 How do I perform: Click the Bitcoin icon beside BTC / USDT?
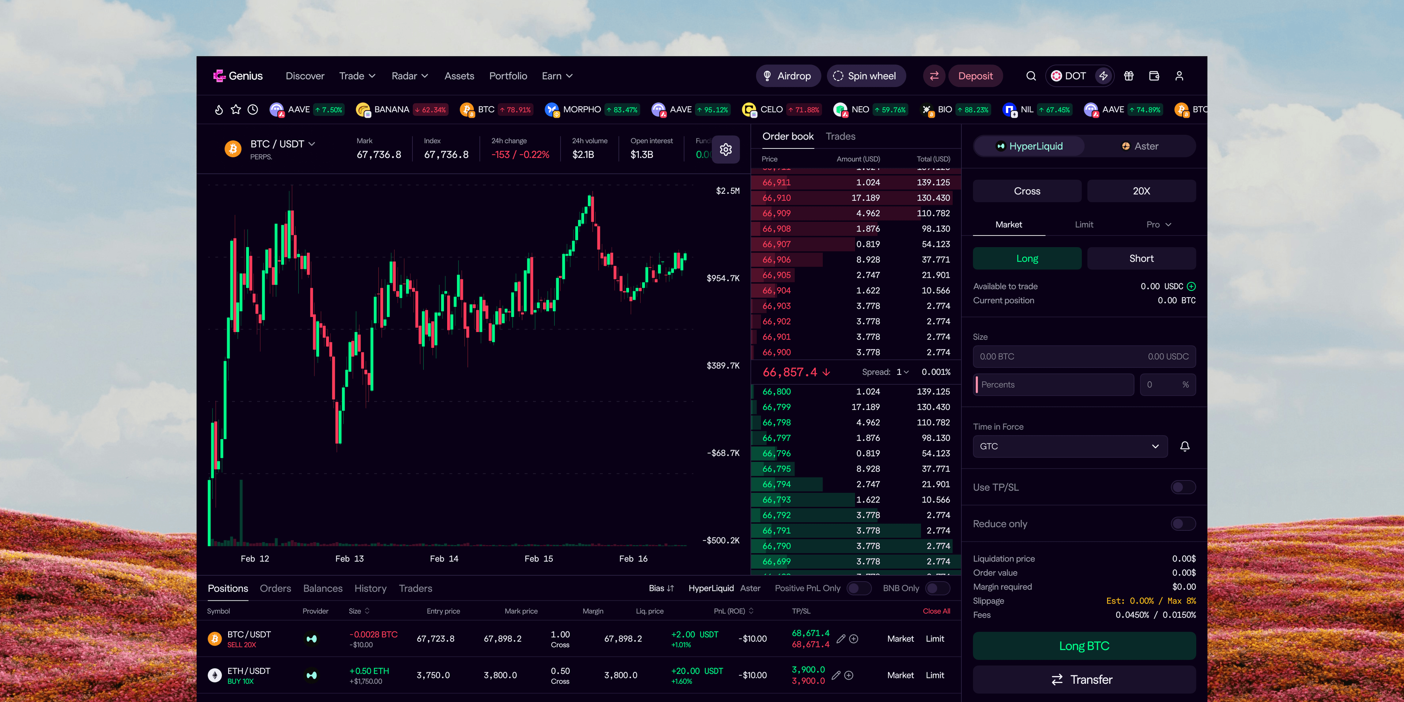[x=233, y=149]
